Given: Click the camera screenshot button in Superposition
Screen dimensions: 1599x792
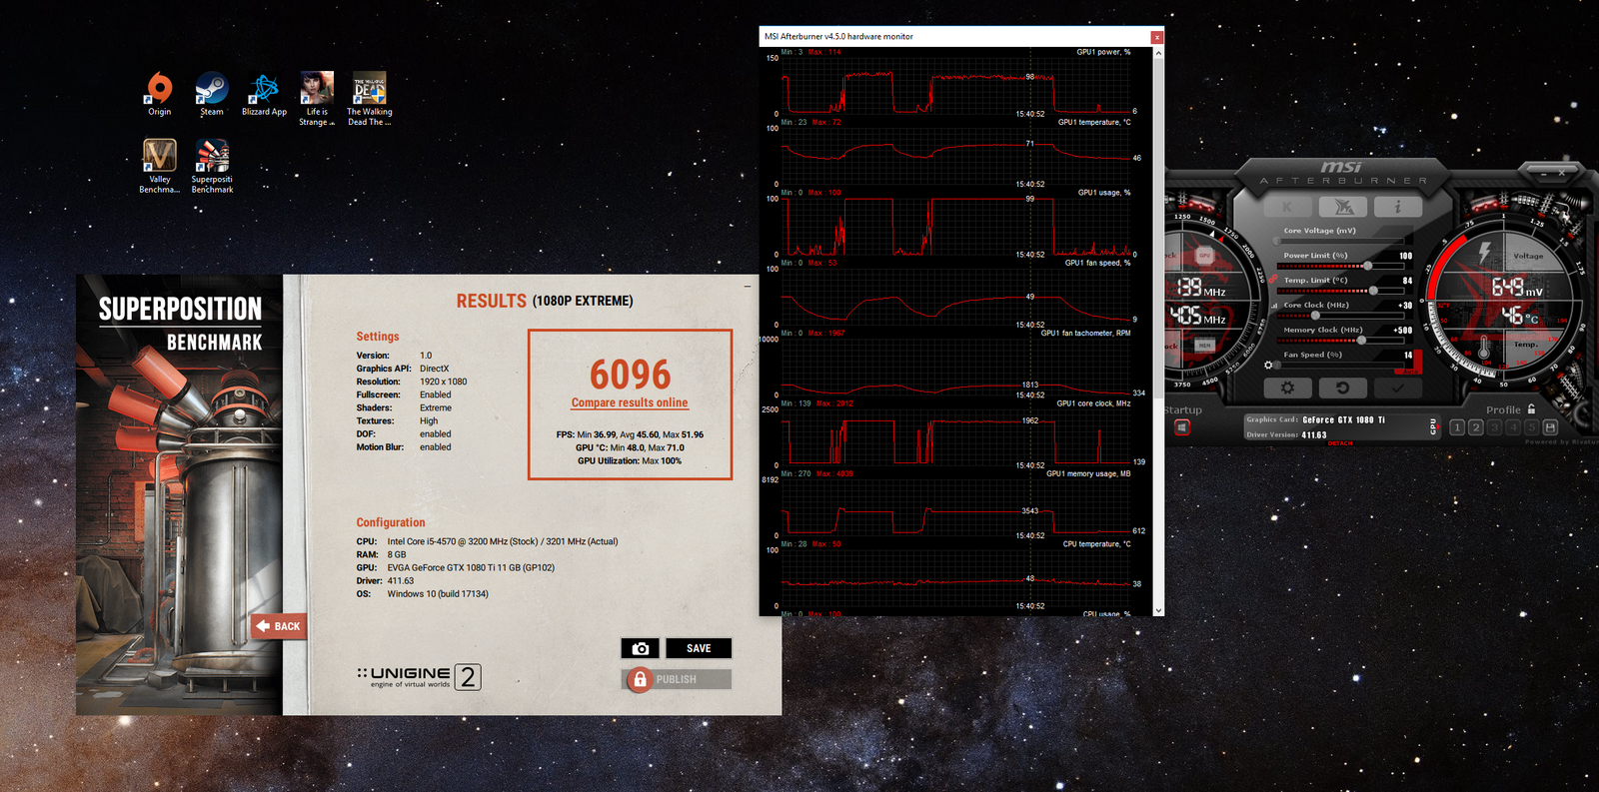Looking at the screenshot, I should [x=641, y=648].
